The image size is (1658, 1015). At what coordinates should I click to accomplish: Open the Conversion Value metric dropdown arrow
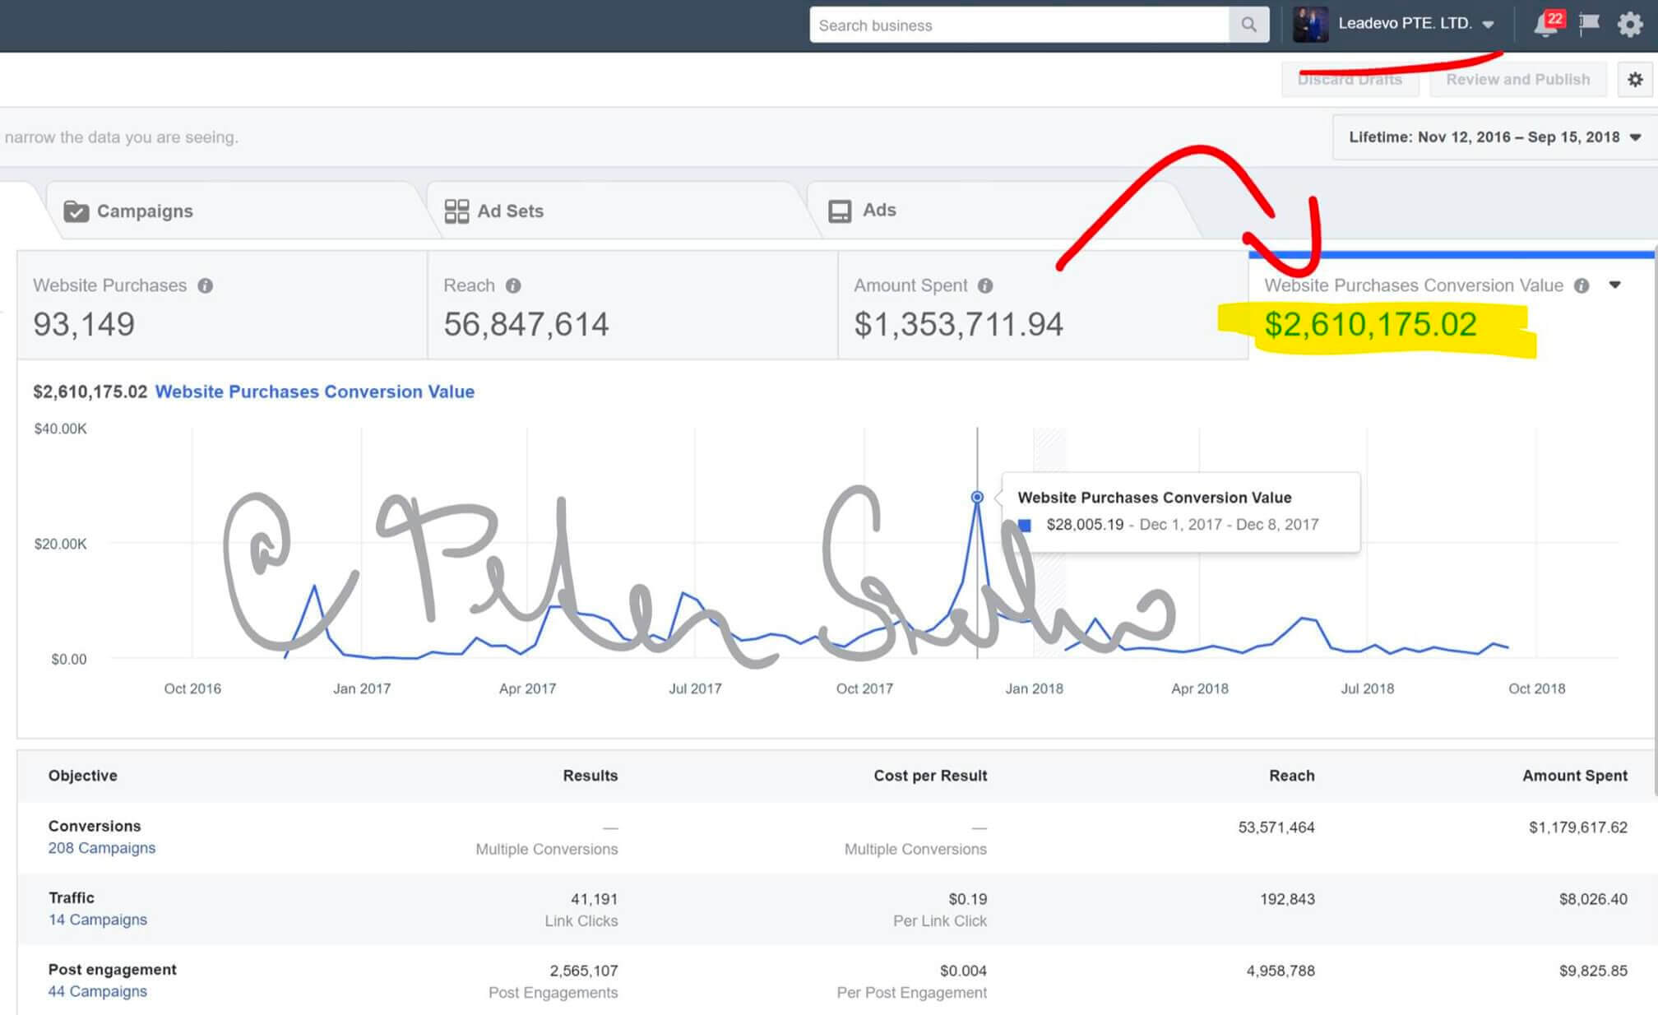[1615, 285]
